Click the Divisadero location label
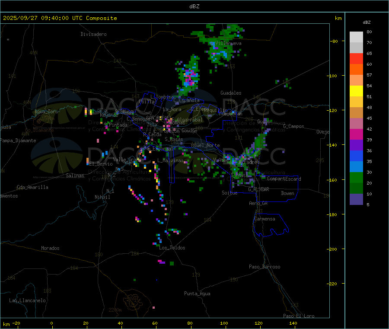 tap(93, 34)
